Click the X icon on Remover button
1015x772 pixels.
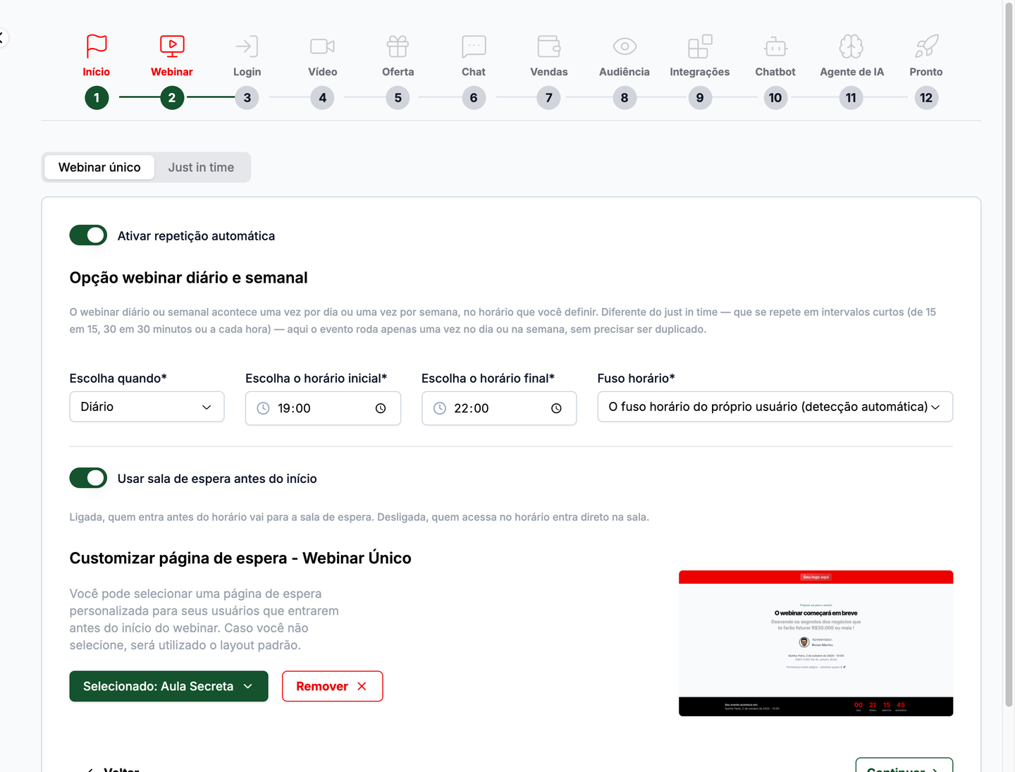point(362,686)
